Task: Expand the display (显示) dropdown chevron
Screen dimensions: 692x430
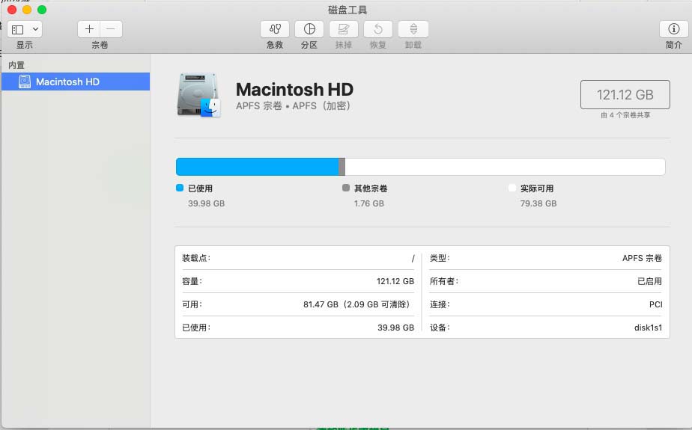Action: tap(35, 29)
